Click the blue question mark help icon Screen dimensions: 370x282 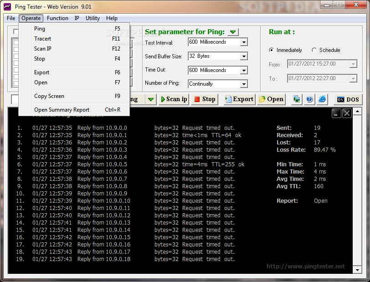tap(309, 99)
